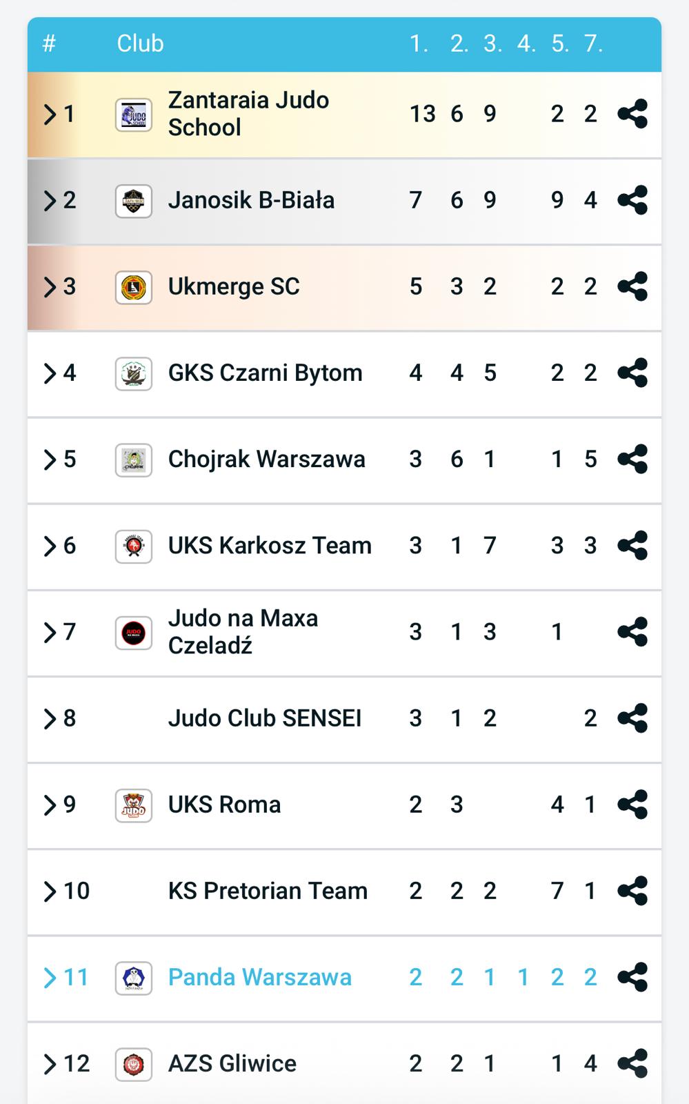Image resolution: width=689 pixels, height=1104 pixels.
Task: Expand the highlighted rank 11 chevron
Action: click(x=50, y=977)
